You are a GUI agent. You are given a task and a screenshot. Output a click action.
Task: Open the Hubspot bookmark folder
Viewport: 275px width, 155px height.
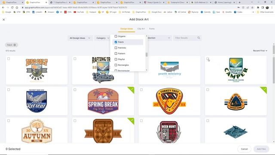click(x=91, y=12)
